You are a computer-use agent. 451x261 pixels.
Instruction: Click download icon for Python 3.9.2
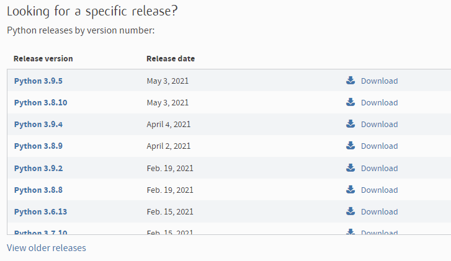[x=351, y=168]
